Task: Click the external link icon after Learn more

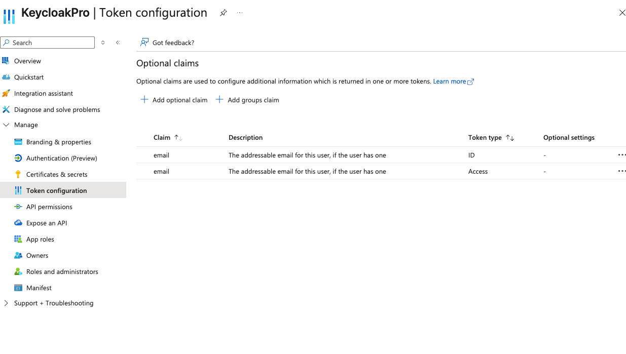Action: tap(471, 82)
